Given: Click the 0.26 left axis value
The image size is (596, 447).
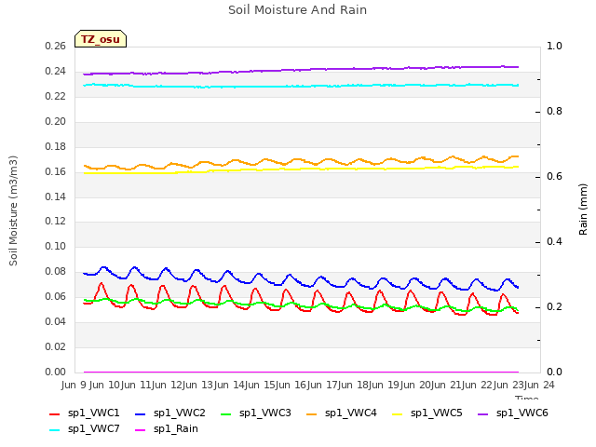Looking at the screenshot, I should pyautogui.click(x=56, y=47).
